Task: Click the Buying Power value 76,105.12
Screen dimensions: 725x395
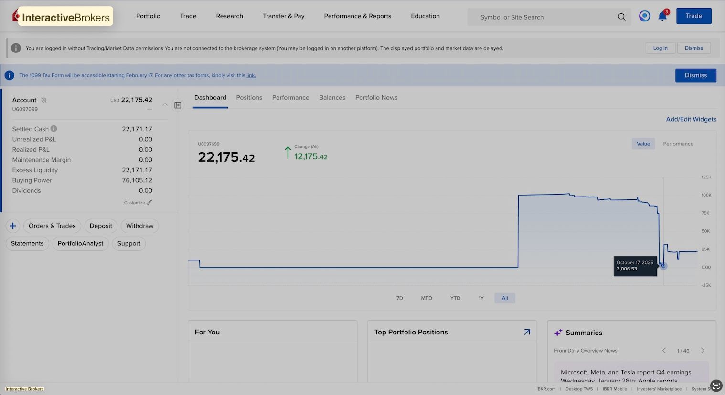Action: pos(137,180)
